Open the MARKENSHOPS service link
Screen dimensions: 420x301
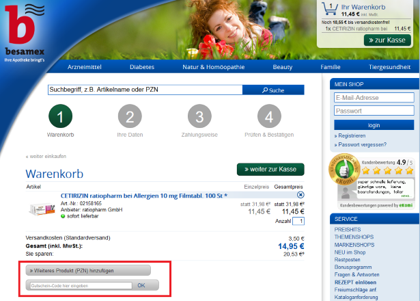click(354, 245)
